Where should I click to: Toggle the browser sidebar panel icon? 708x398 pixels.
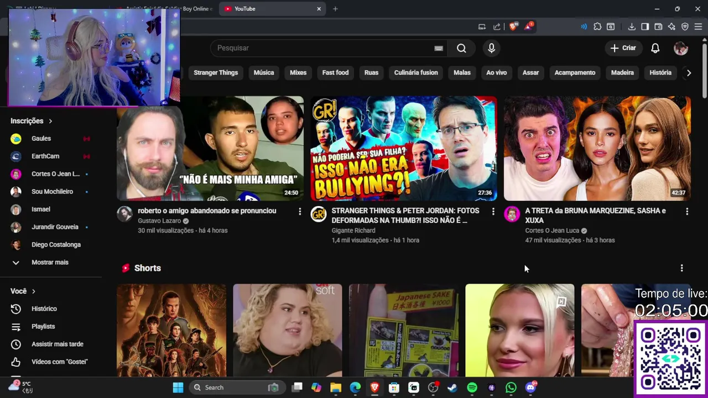click(645, 27)
